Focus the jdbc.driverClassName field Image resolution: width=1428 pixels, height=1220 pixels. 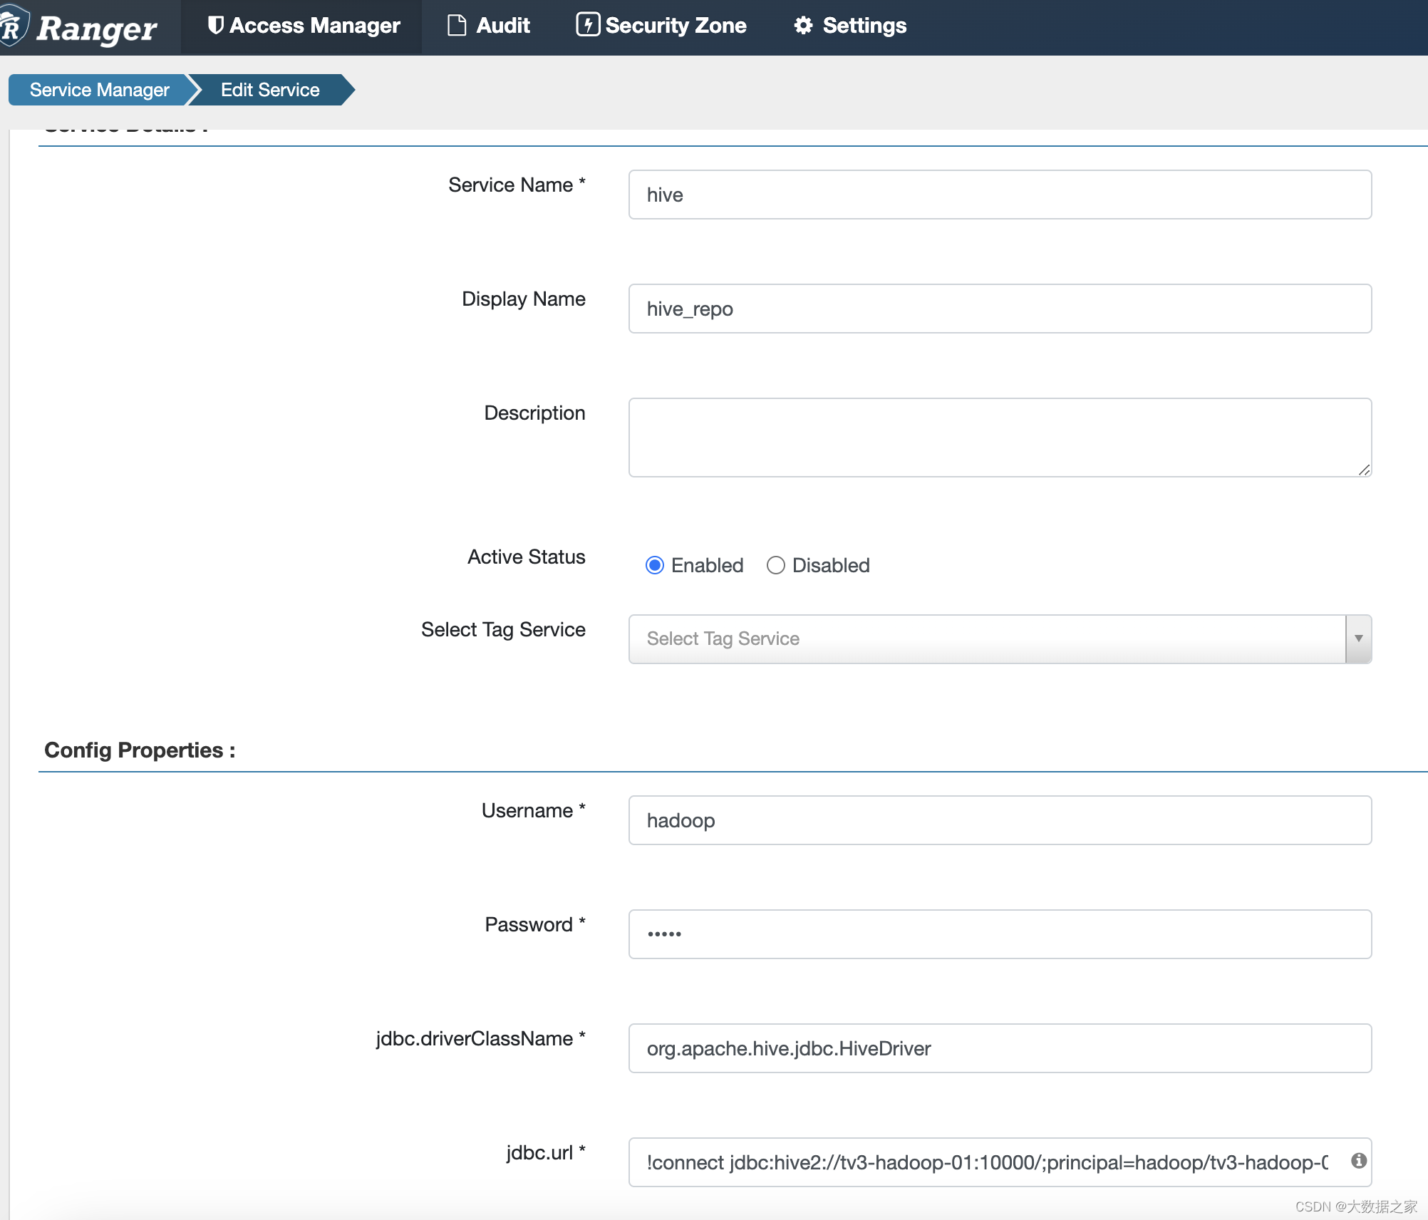coord(1000,1048)
